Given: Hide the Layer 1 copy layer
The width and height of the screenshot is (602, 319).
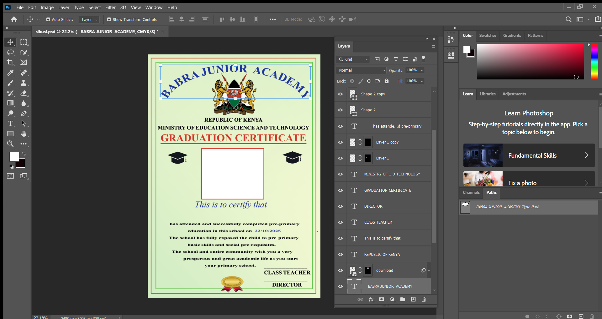Looking at the screenshot, I should 341,142.
